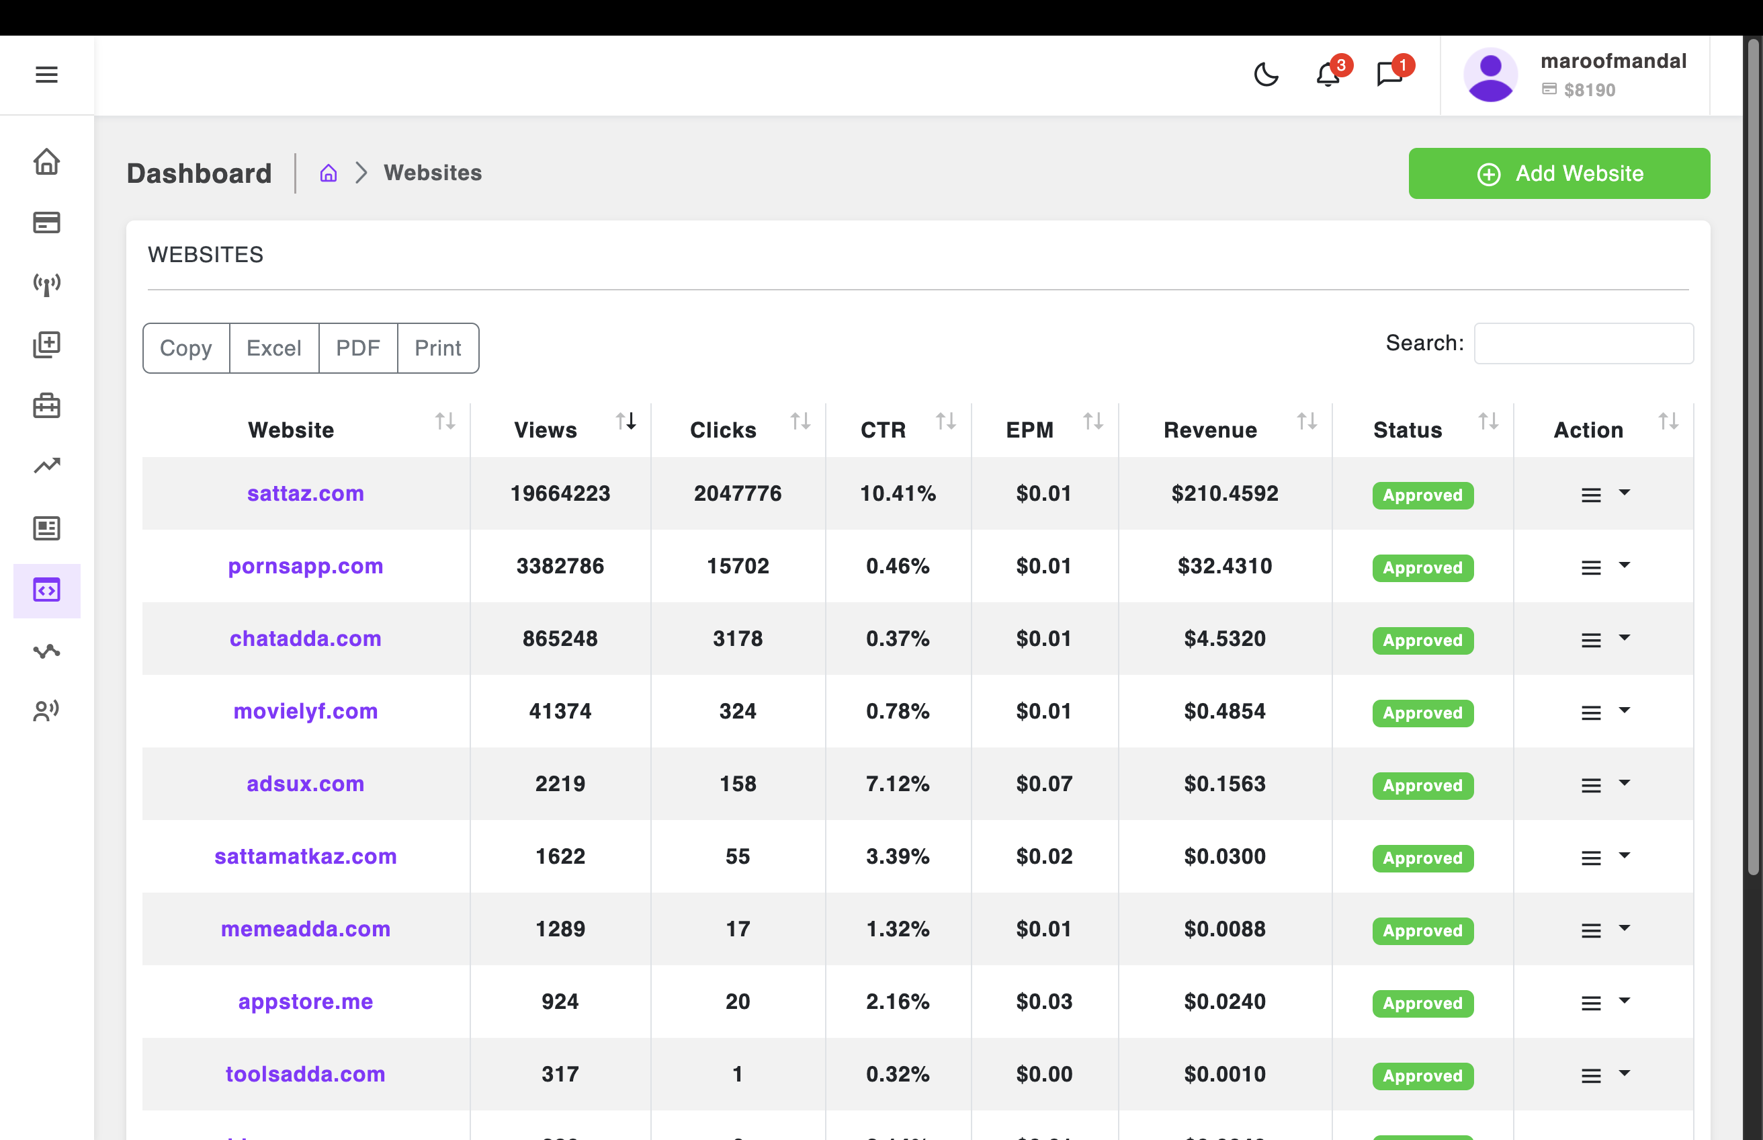Click the broadcast tower sidebar icon
Viewport: 1763px width, 1140px height.
pyautogui.click(x=46, y=284)
